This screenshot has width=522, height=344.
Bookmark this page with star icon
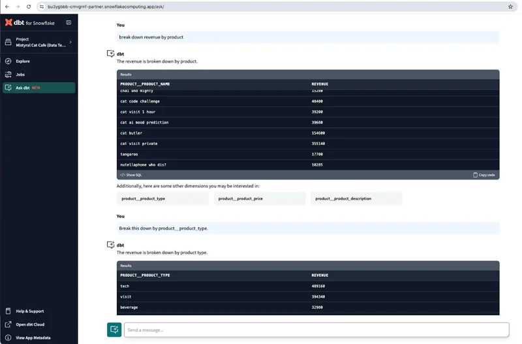point(510,7)
